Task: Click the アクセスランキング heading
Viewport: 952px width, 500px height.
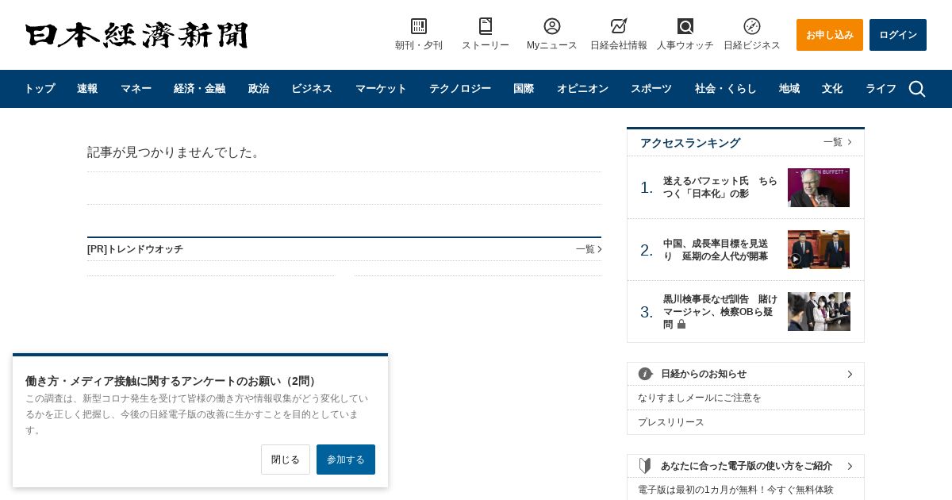Action: 690,143
